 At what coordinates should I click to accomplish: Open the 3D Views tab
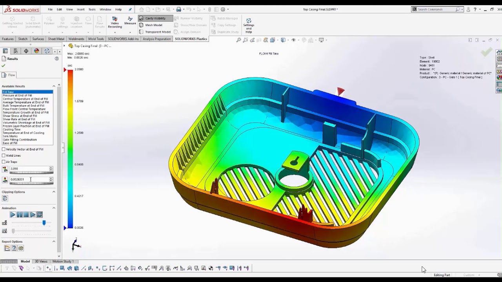(x=41, y=261)
